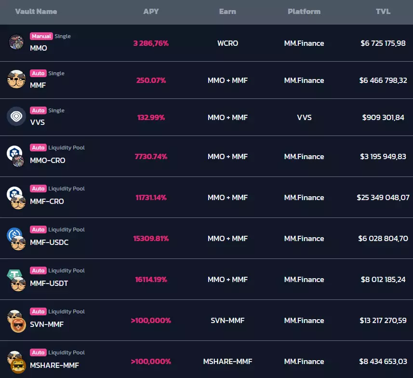This screenshot has height=378, width=413.
Task: Click the MMF vault dog icon
Action: point(16,79)
